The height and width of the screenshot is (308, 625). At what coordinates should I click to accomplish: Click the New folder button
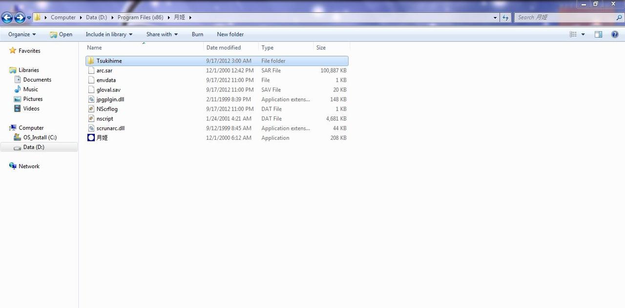(230, 34)
